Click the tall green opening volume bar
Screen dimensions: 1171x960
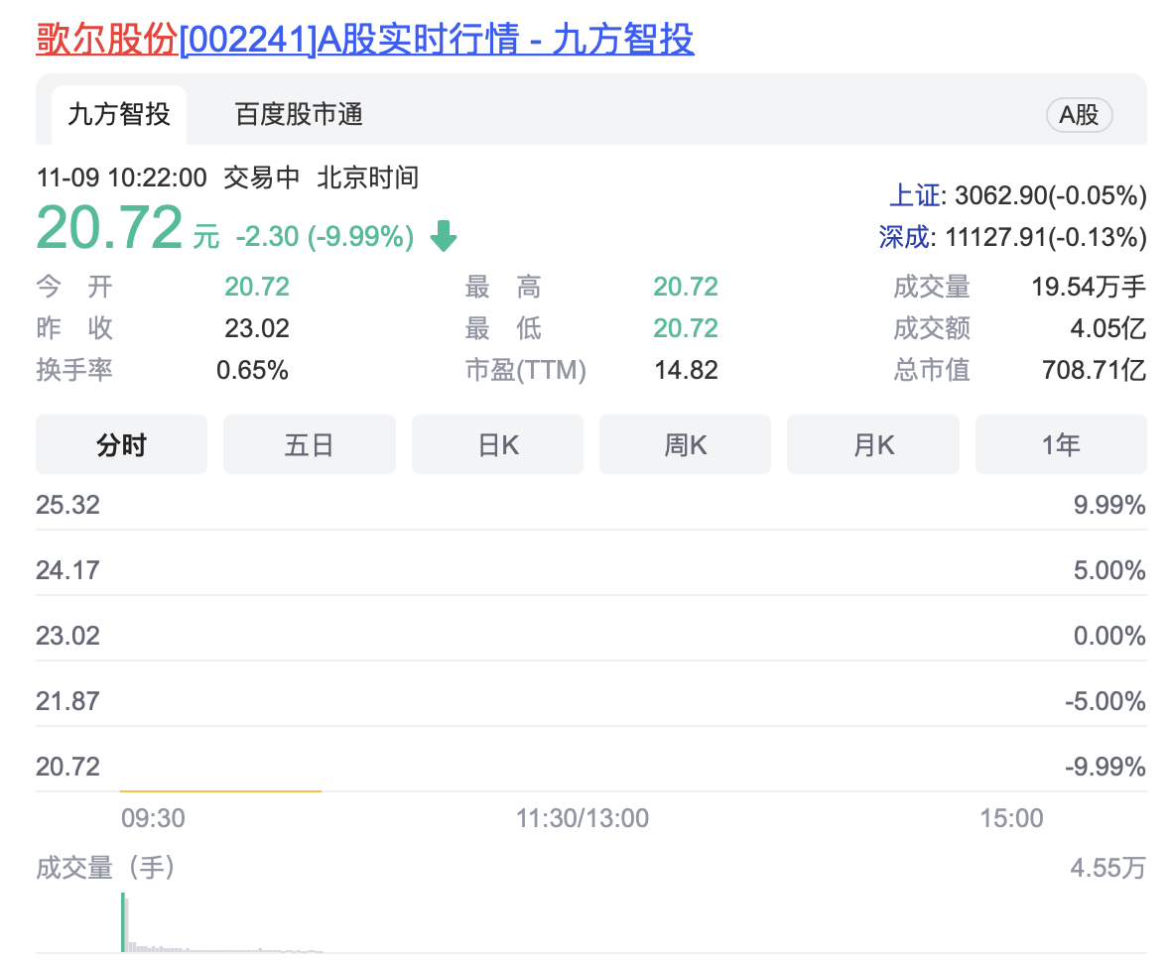(124, 922)
